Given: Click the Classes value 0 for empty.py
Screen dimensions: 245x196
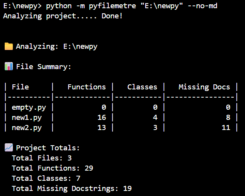Looking at the screenshot, I should pyautogui.click(x=155, y=107).
